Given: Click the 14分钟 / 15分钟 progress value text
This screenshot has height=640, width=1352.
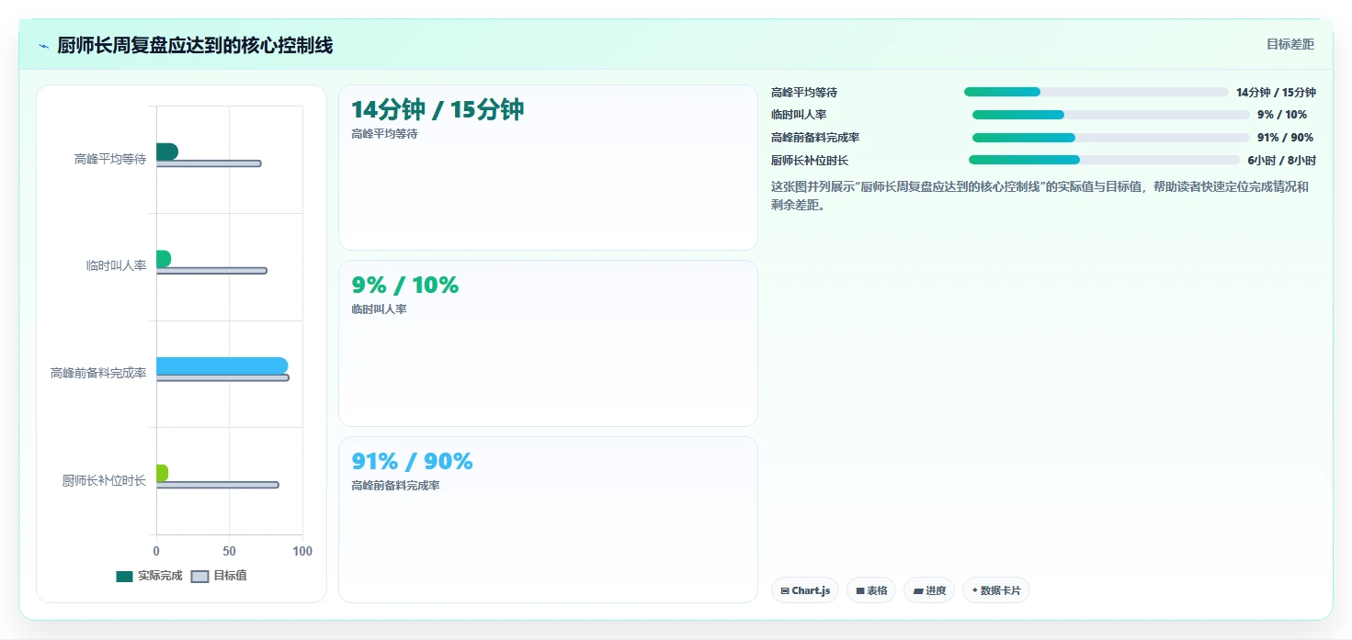Looking at the screenshot, I should point(1276,92).
